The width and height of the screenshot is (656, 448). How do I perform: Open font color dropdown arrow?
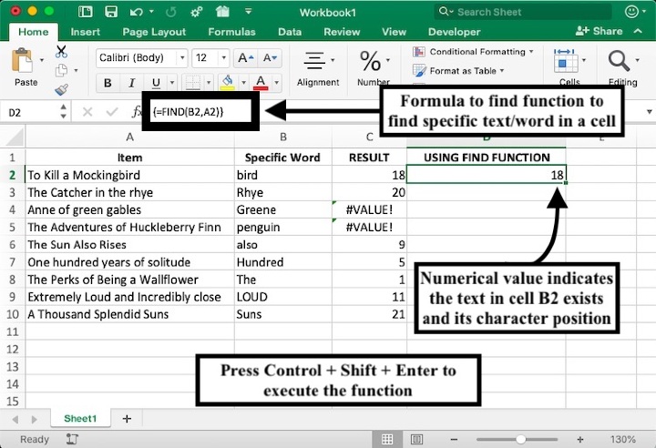coord(277,83)
